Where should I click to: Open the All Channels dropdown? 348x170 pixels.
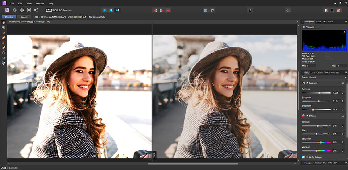[x=311, y=27]
